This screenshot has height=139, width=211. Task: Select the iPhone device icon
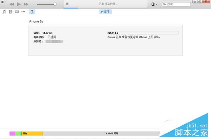32,12
